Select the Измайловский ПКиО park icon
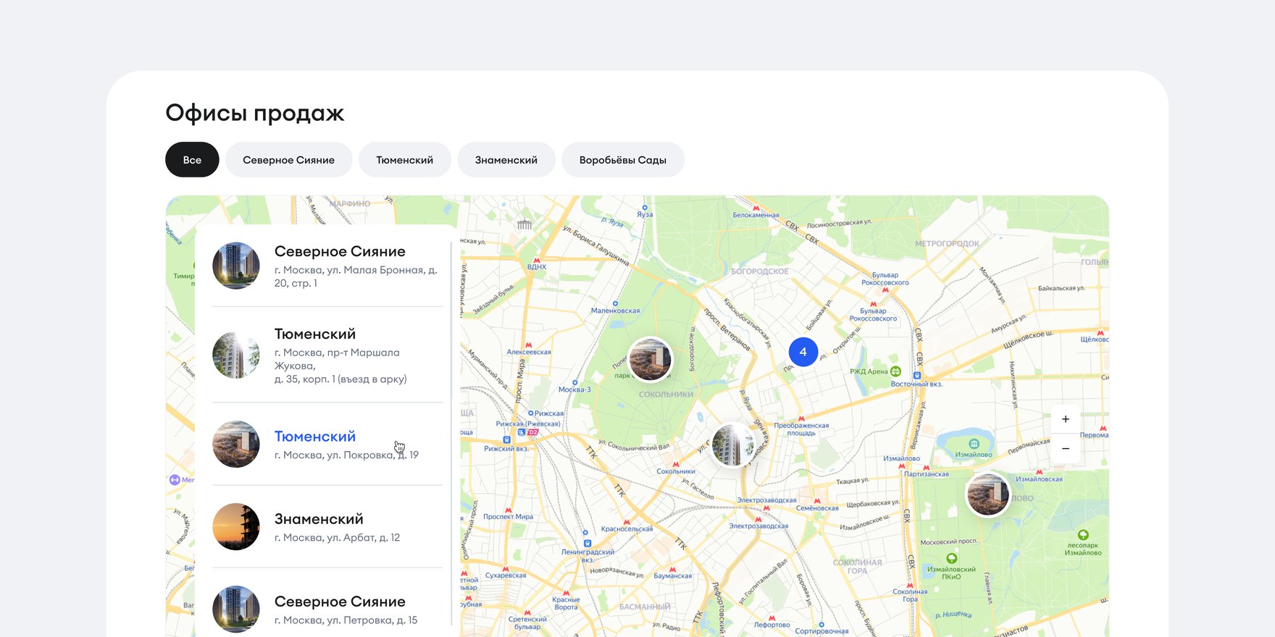This screenshot has width=1275, height=637. click(x=952, y=559)
